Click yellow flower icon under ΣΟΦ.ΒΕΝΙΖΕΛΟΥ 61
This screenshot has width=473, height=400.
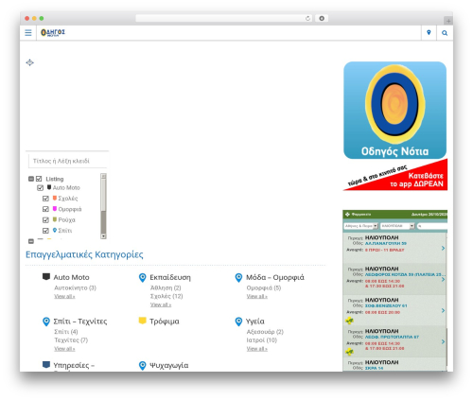point(349,321)
